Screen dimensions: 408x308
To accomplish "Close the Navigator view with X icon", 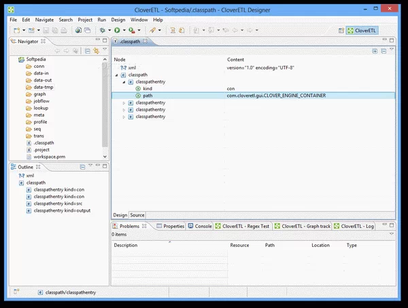I will coord(44,41).
